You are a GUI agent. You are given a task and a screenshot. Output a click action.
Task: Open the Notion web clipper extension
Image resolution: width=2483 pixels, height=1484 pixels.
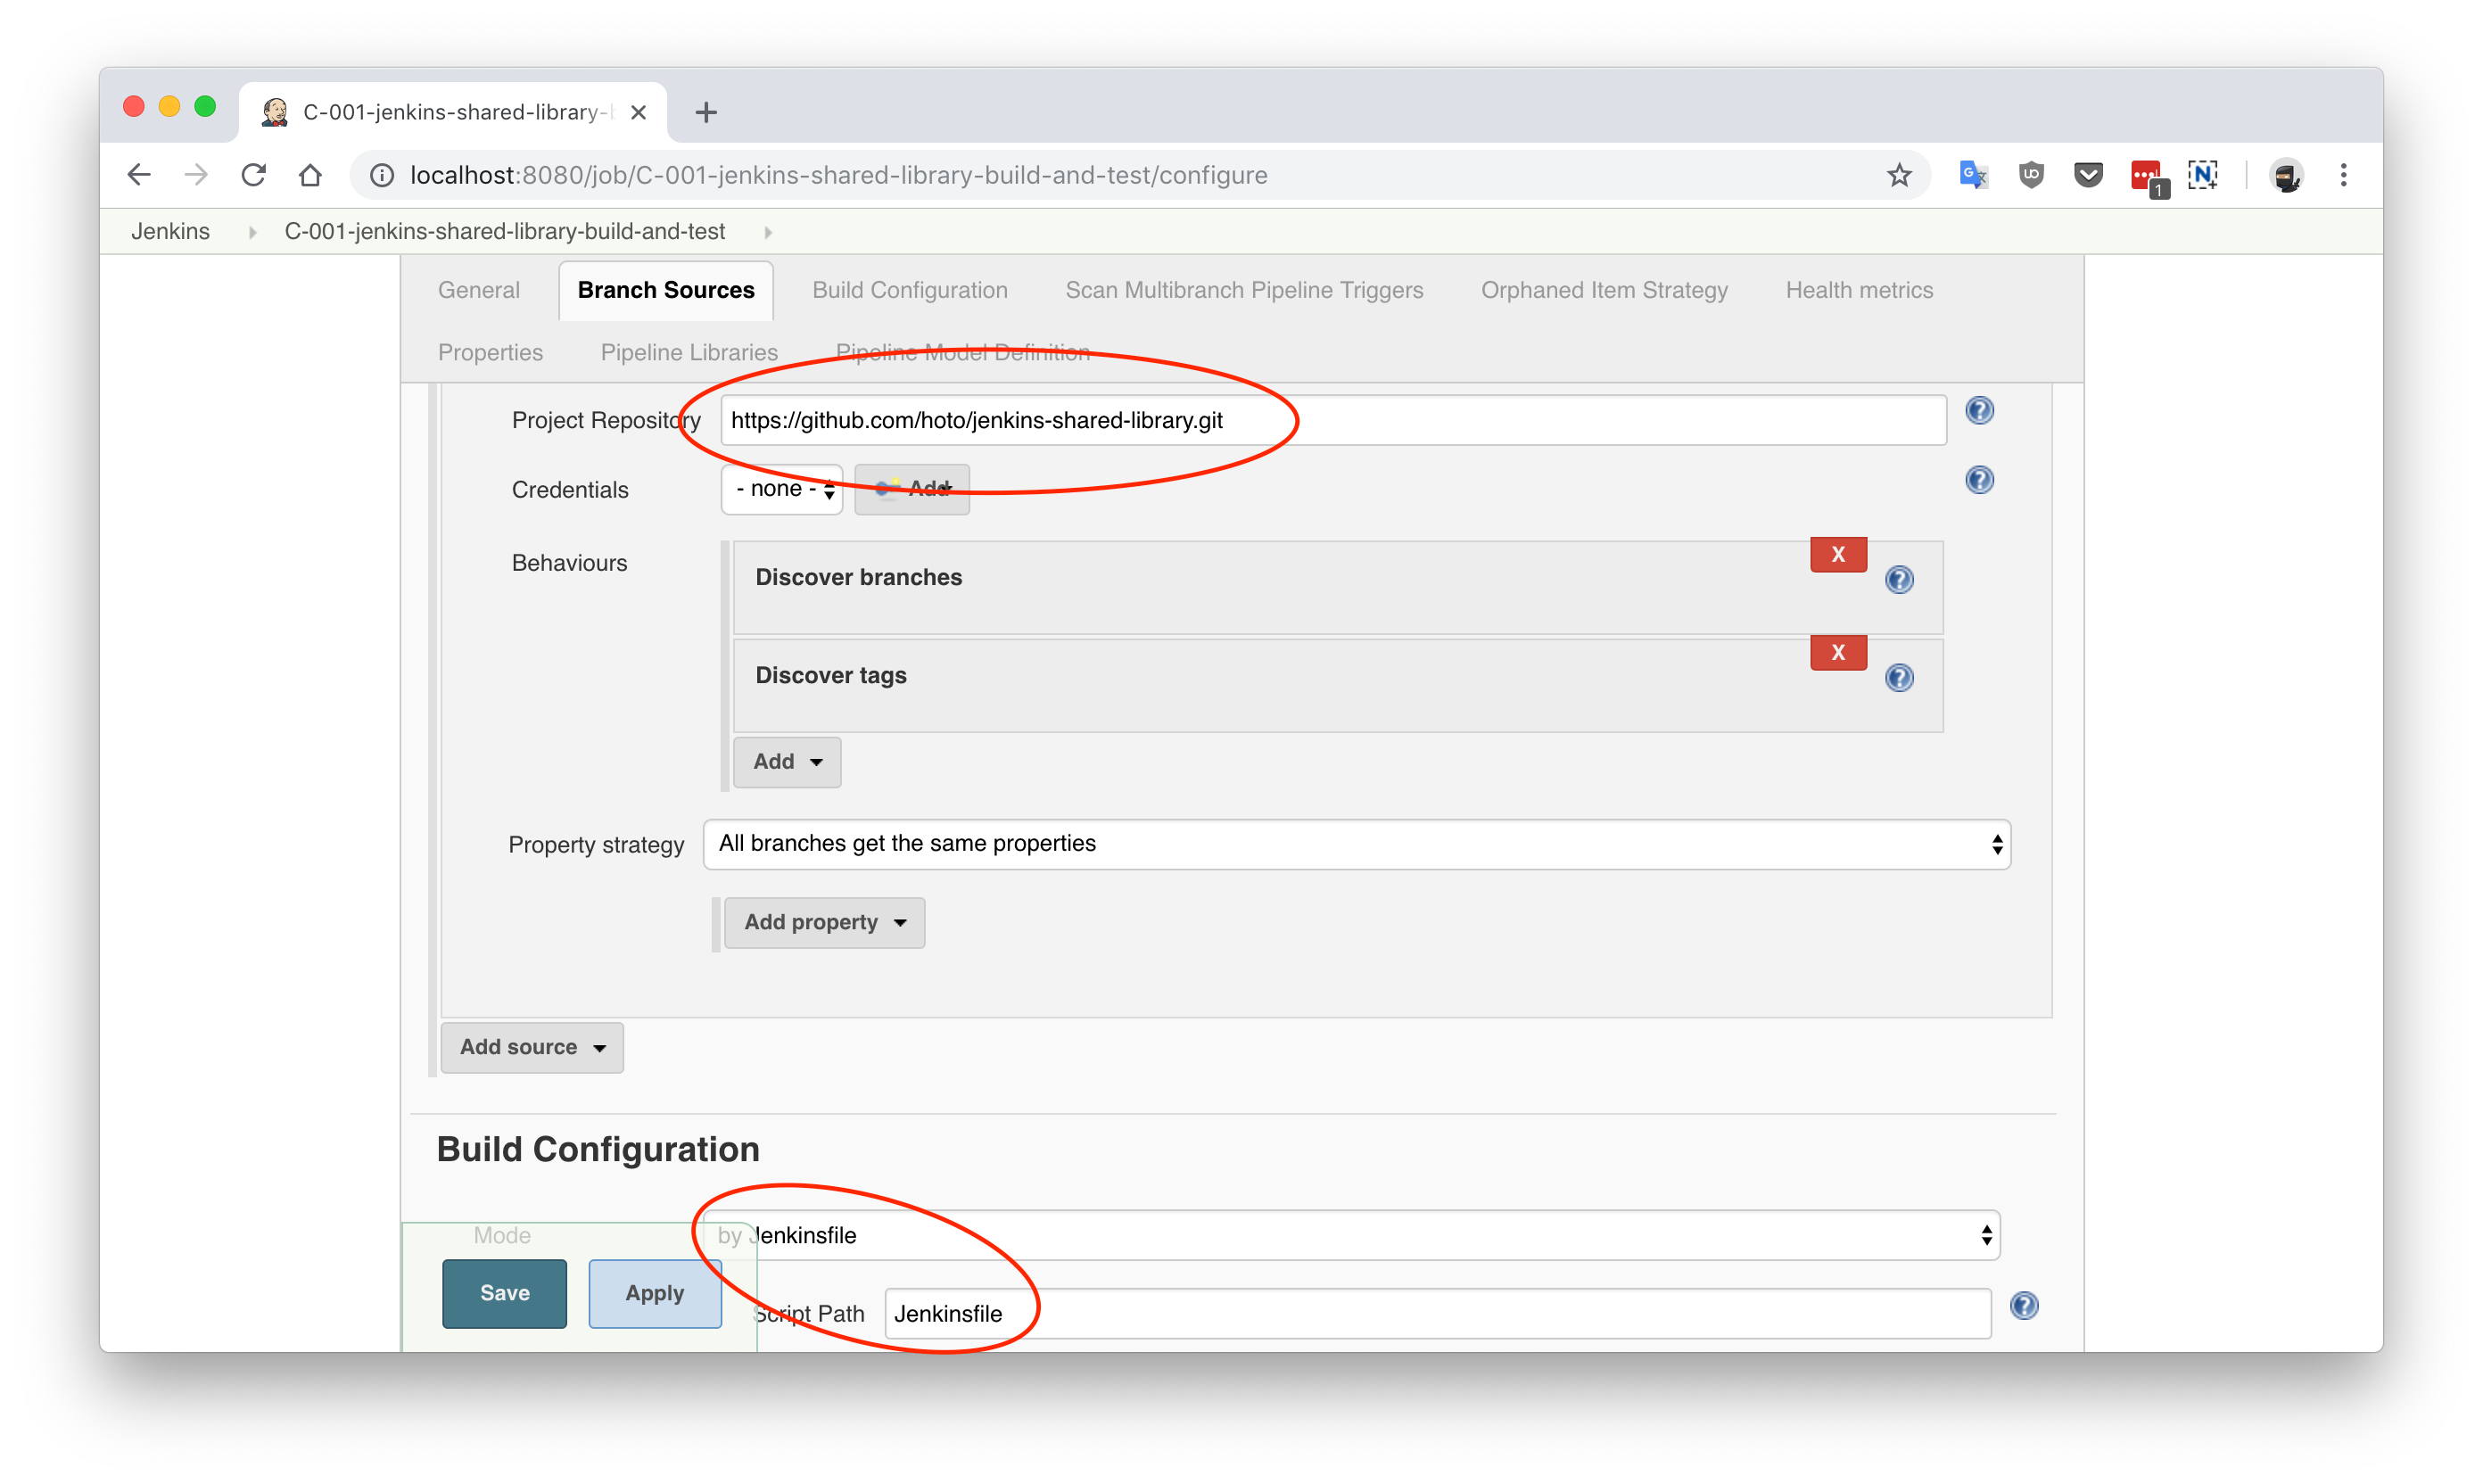tap(2203, 175)
